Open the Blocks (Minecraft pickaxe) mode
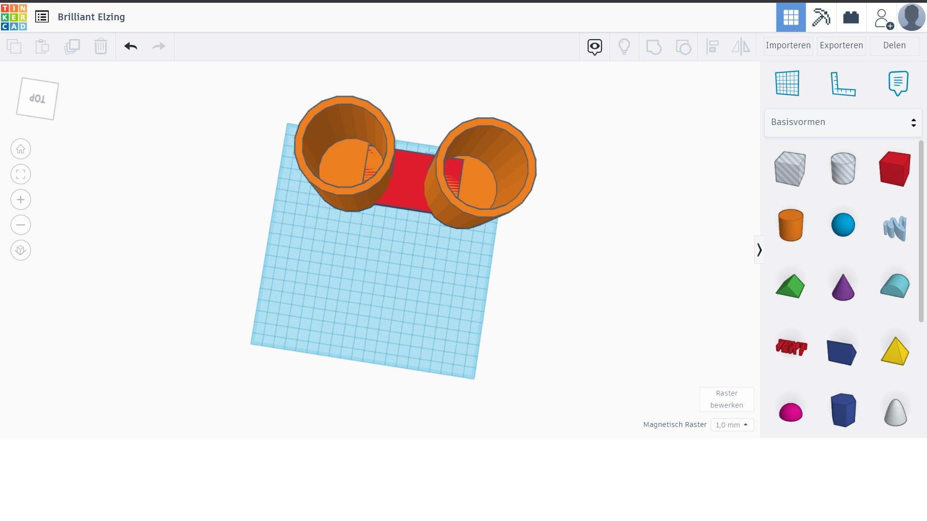The height and width of the screenshot is (521, 927). (x=821, y=17)
